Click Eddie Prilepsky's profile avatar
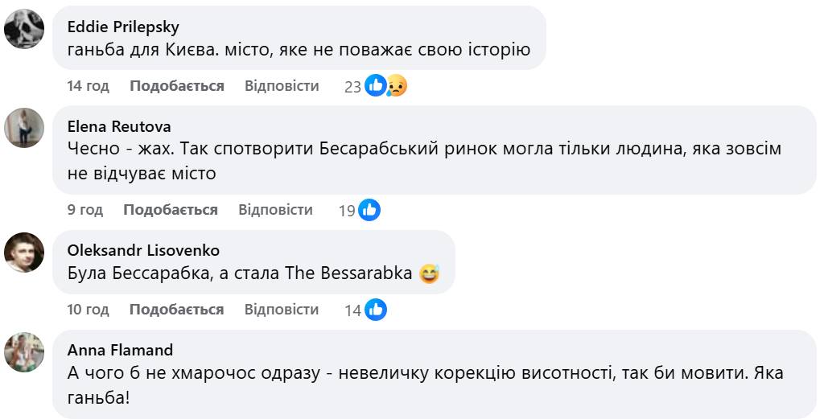The image size is (824, 419). click(24, 29)
